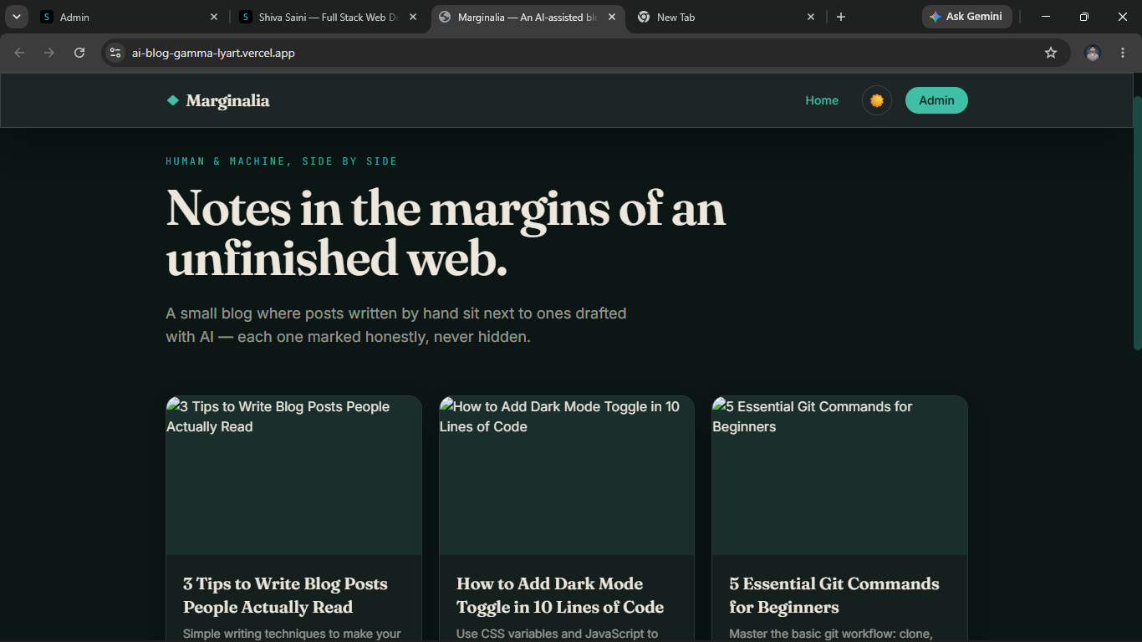Go to the Home nav link
The height and width of the screenshot is (642, 1142).
pyautogui.click(x=822, y=100)
